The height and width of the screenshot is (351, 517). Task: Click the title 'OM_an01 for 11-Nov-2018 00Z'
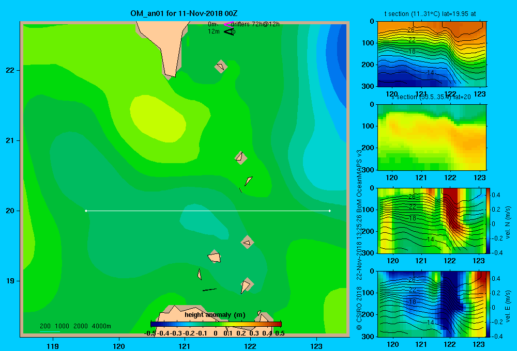(184, 13)
